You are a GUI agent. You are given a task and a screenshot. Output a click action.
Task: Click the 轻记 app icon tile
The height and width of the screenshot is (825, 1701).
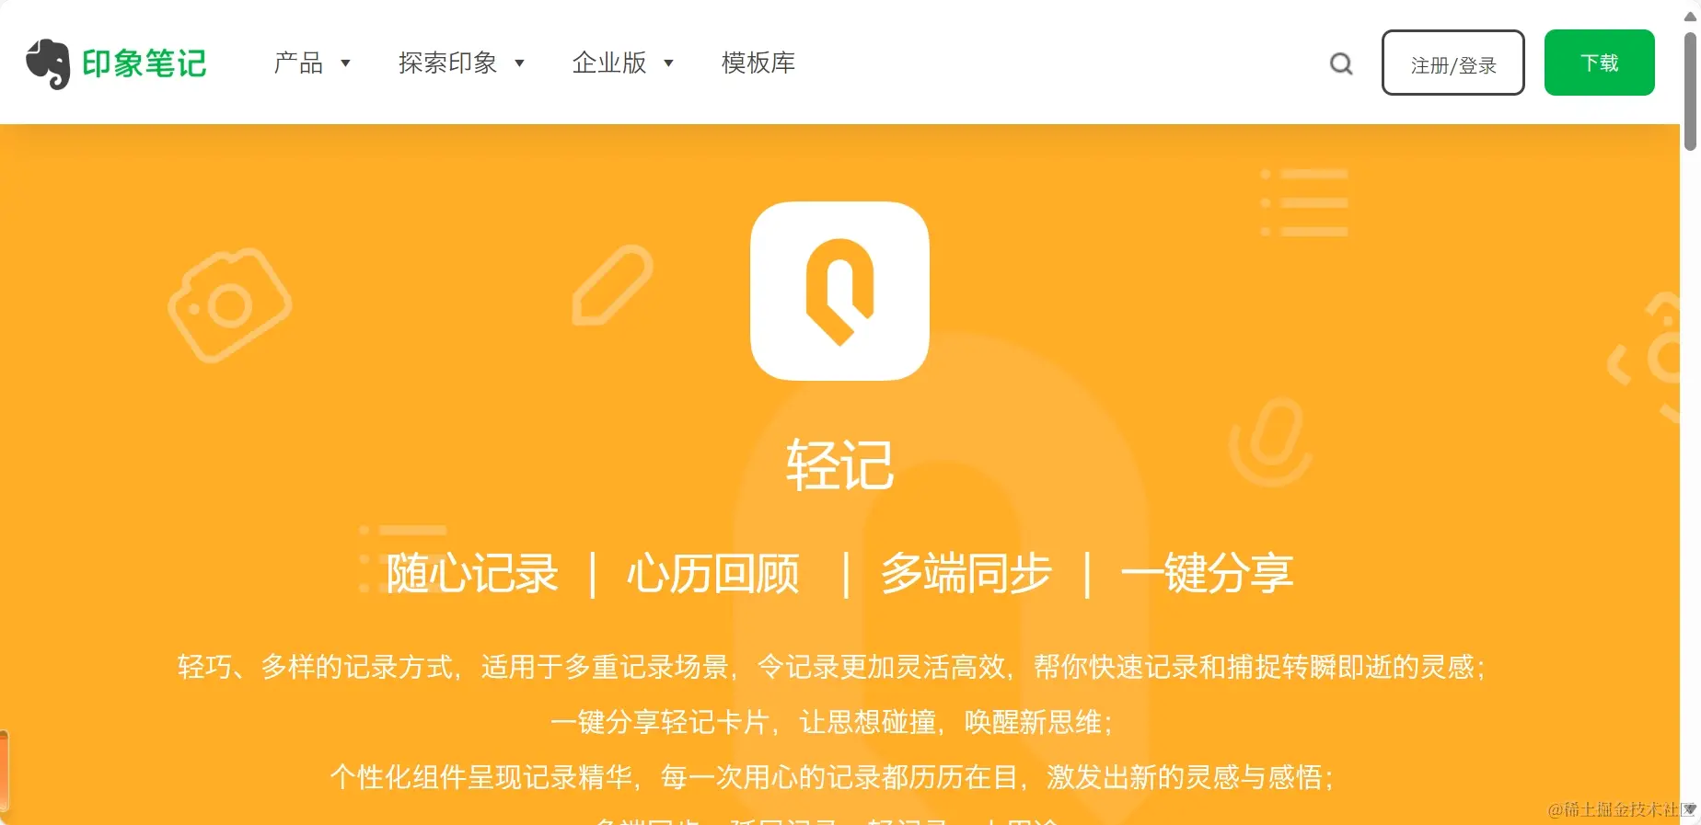coord(839,291)
